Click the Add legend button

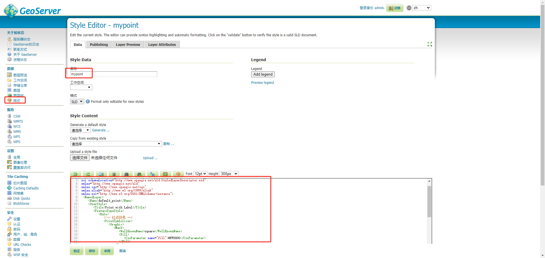click(263, 74)
